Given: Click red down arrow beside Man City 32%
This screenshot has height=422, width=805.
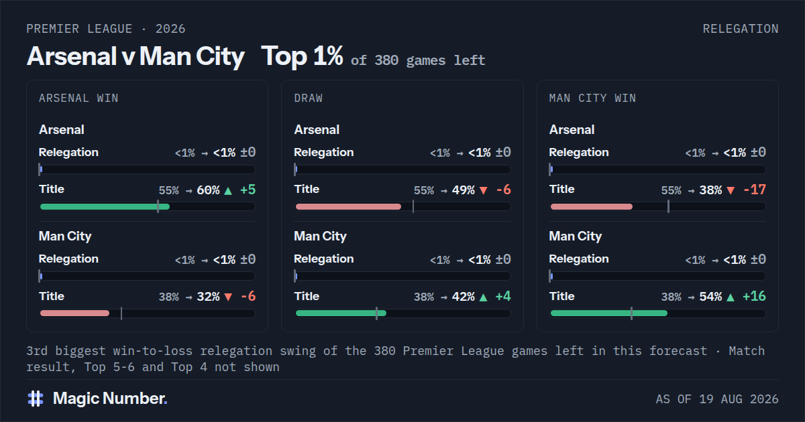Looking at the screenshot, I should (228, 297).
